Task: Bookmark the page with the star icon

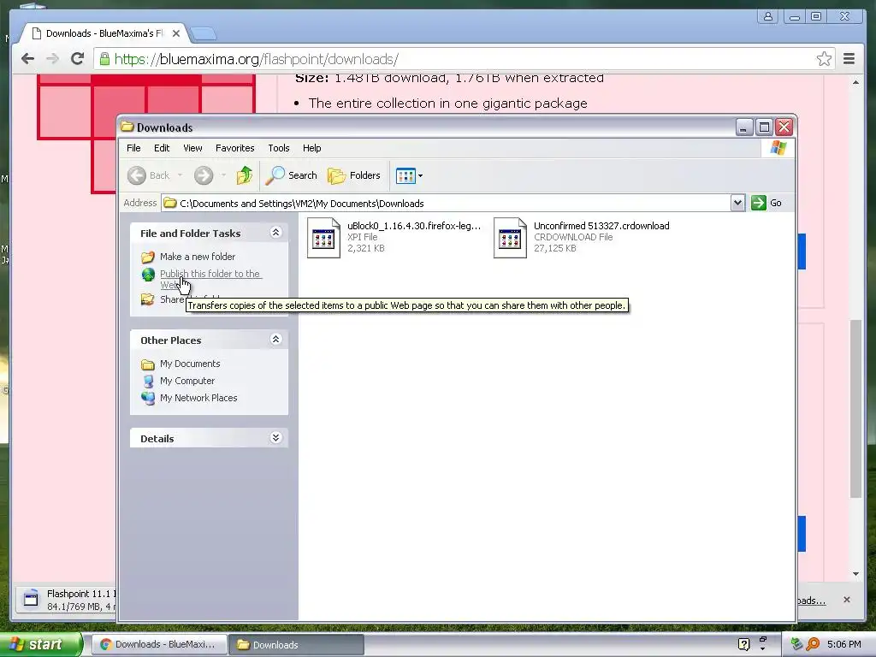Action: click(x=824, y=59)
